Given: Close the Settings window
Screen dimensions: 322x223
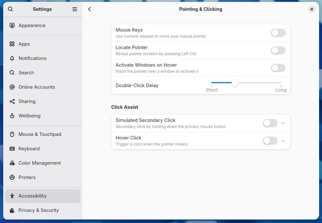Looking at the screenshot, I should [x=311, y=9].
